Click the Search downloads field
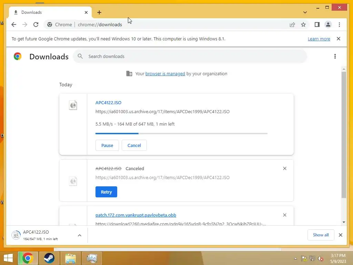The image size is (353, 265). click(x=190, y=56)
